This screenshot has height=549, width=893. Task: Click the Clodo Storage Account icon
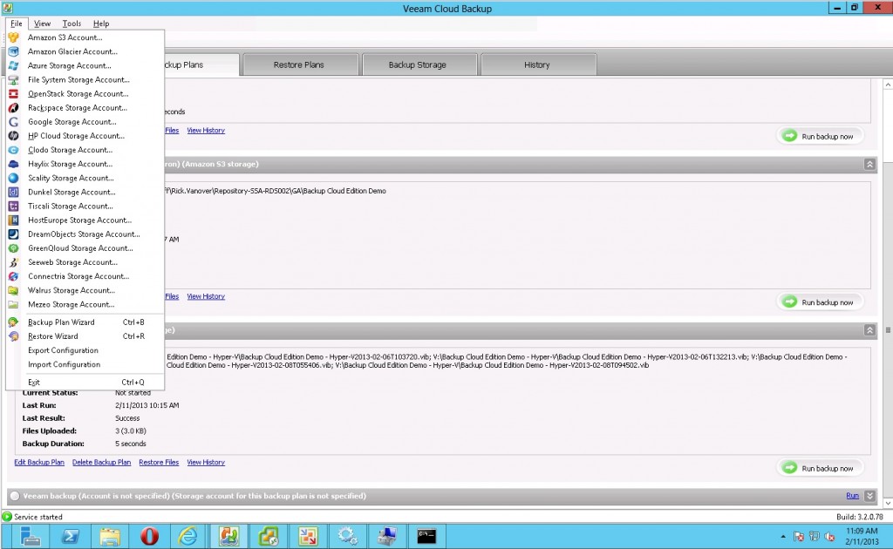click(14, 150)
